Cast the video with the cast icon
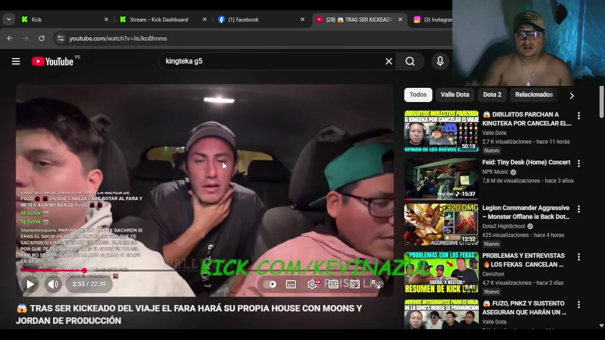605x340 pixels. (354, 284)
